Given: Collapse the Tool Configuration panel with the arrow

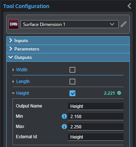Looking at the screenshot, I should tap(129, 6).
